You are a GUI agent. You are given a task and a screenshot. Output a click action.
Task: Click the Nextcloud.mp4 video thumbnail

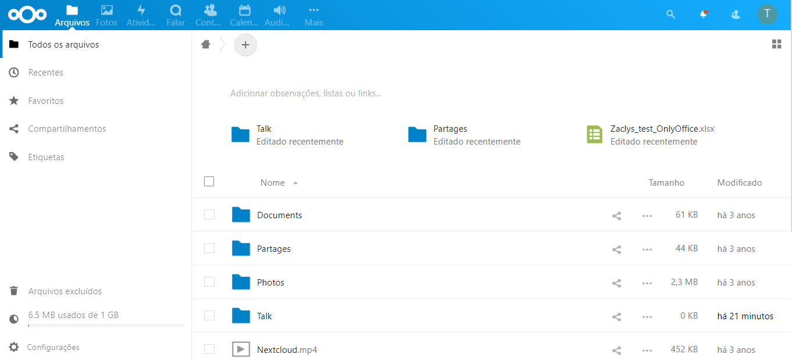click(241, 349)
